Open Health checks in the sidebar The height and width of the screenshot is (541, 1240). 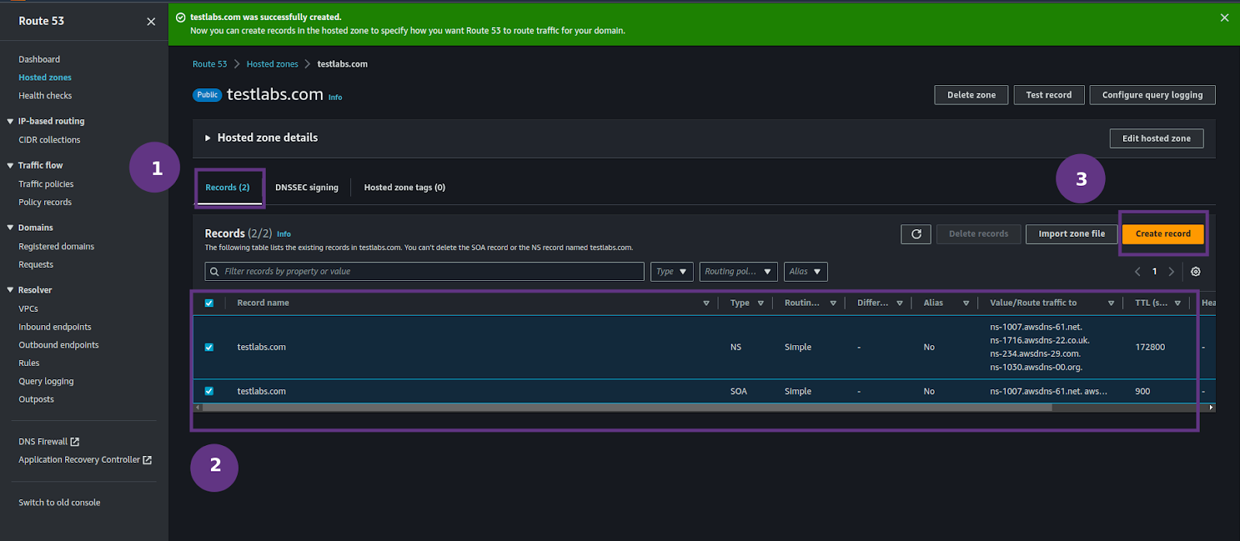pos(45,96)
